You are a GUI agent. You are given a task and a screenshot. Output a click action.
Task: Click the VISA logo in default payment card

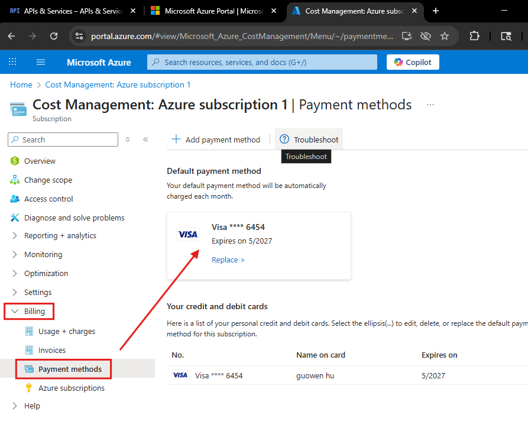click(188, 234)
